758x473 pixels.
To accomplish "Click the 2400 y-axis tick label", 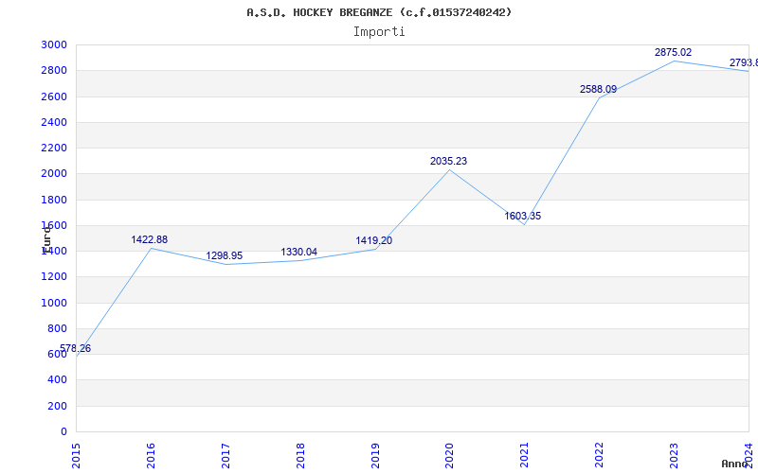I will (54, 122).
